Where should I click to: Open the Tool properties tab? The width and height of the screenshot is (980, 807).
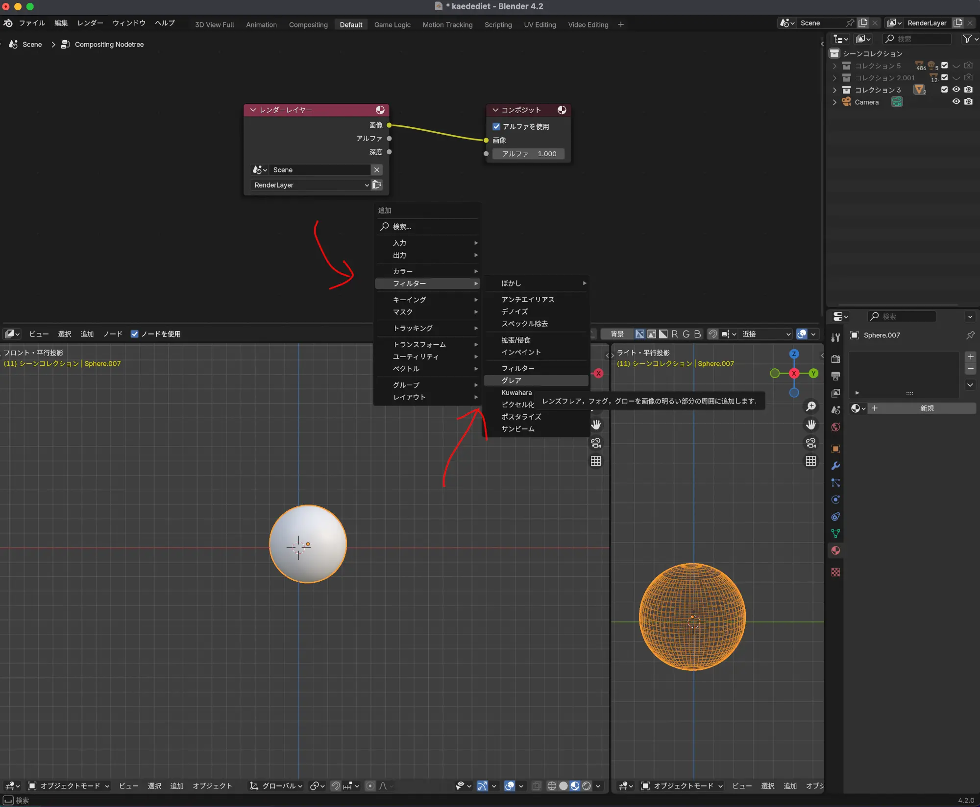click(x=835, y=337)
